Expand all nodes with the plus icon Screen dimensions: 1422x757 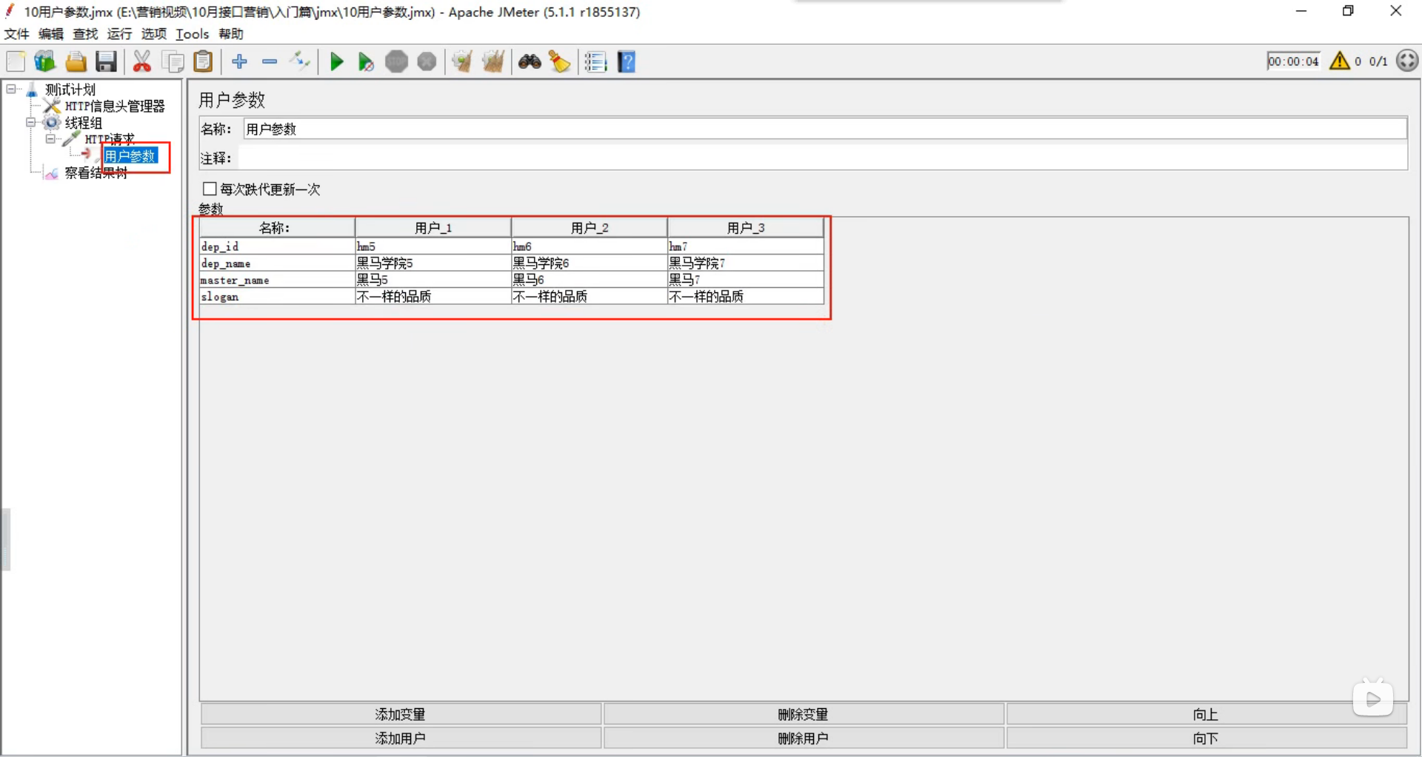pyautogui.click(x=239, y=61)
